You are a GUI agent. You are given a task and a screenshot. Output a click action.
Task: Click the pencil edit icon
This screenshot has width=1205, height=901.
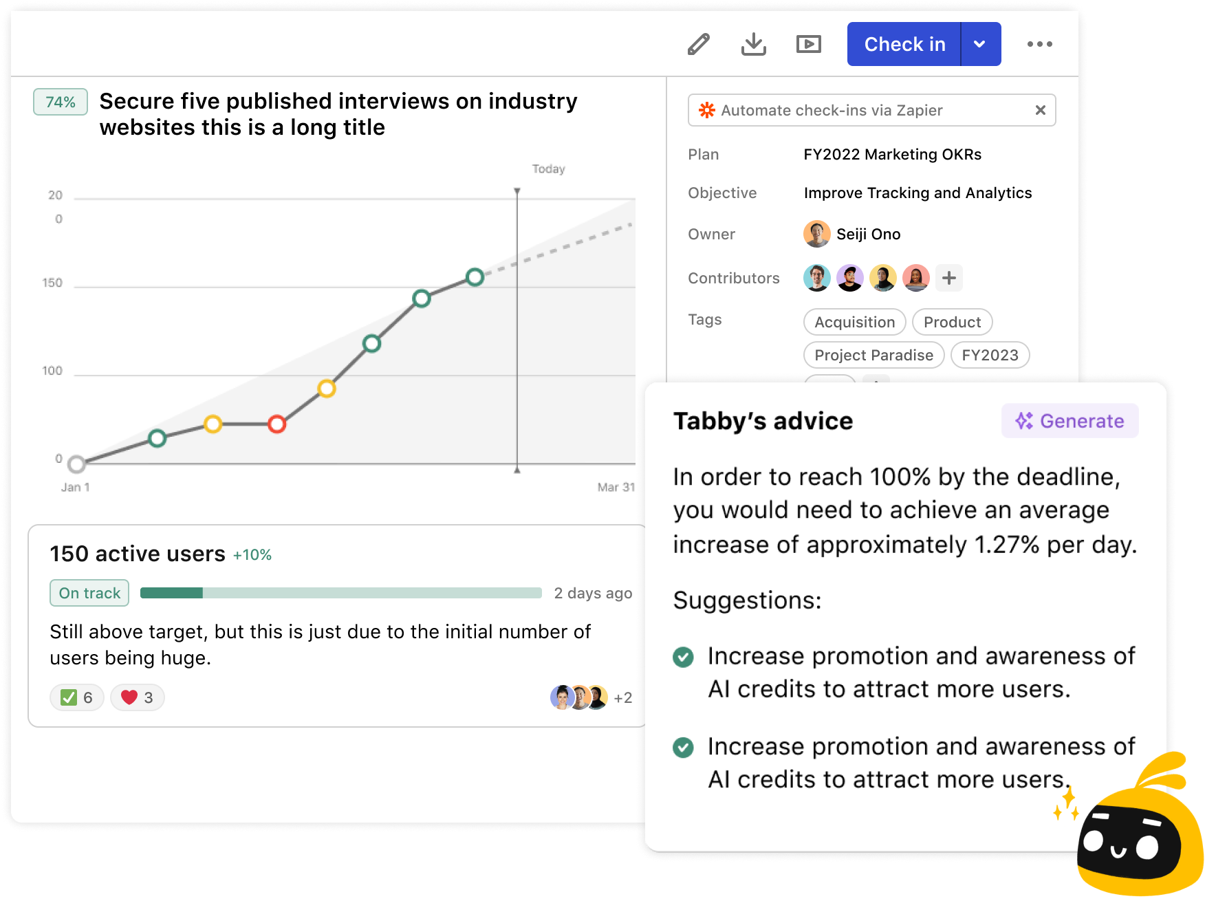(x=698, y=43)
